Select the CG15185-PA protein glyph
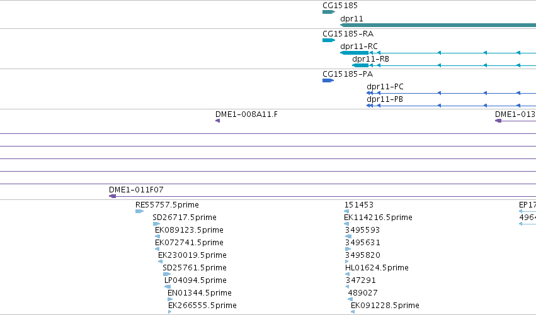The width and height of the screenshot is (536, 315). (328, 80)
